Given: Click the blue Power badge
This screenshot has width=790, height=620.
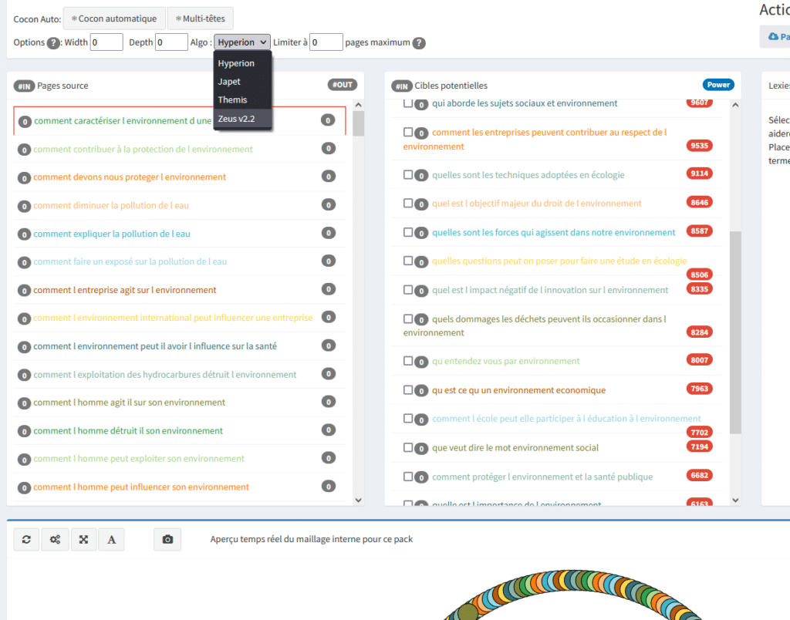Looking at the screenshot, I should pyautogui.click(x=717, y=85).
